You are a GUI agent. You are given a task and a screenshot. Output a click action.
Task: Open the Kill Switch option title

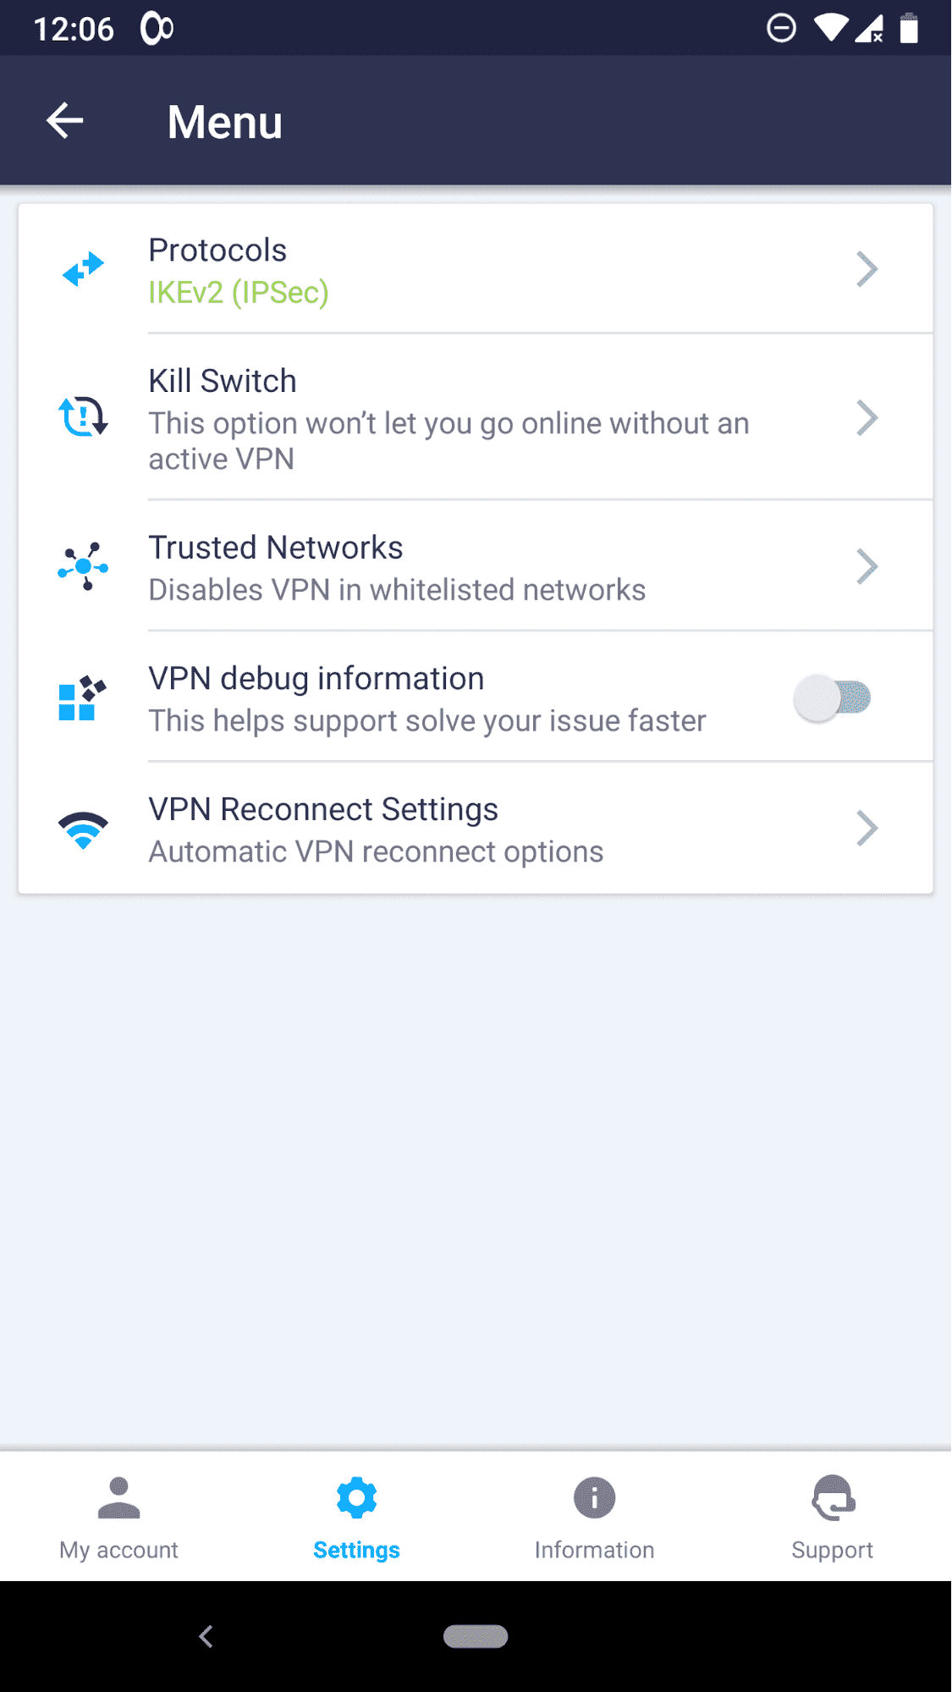coord(223,381)
